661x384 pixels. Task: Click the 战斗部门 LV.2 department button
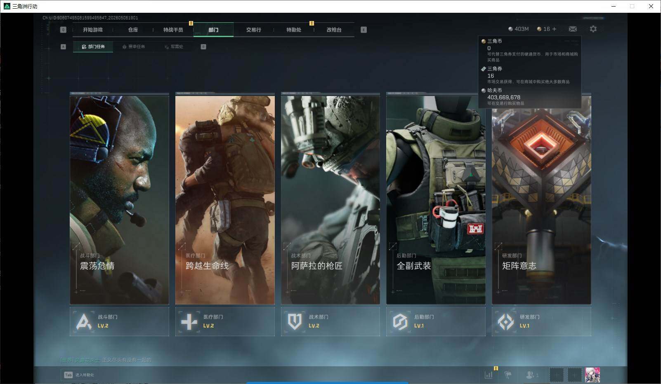tap(119, 321)
